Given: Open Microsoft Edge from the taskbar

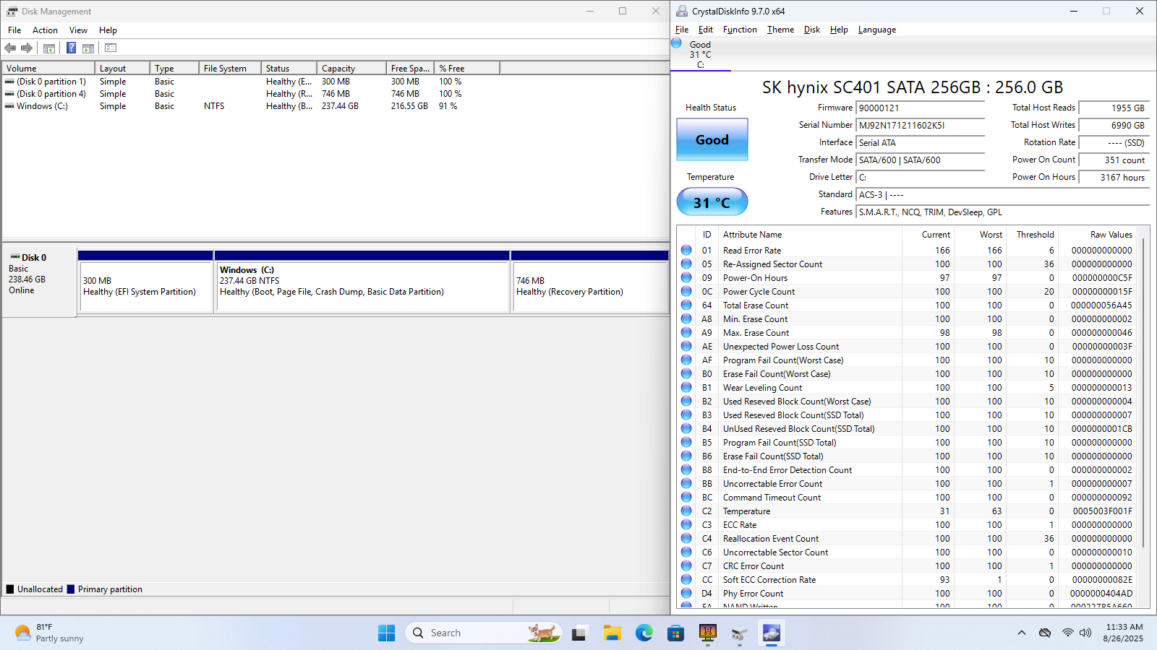Looking at the screenshot, I should coord(644,633).
